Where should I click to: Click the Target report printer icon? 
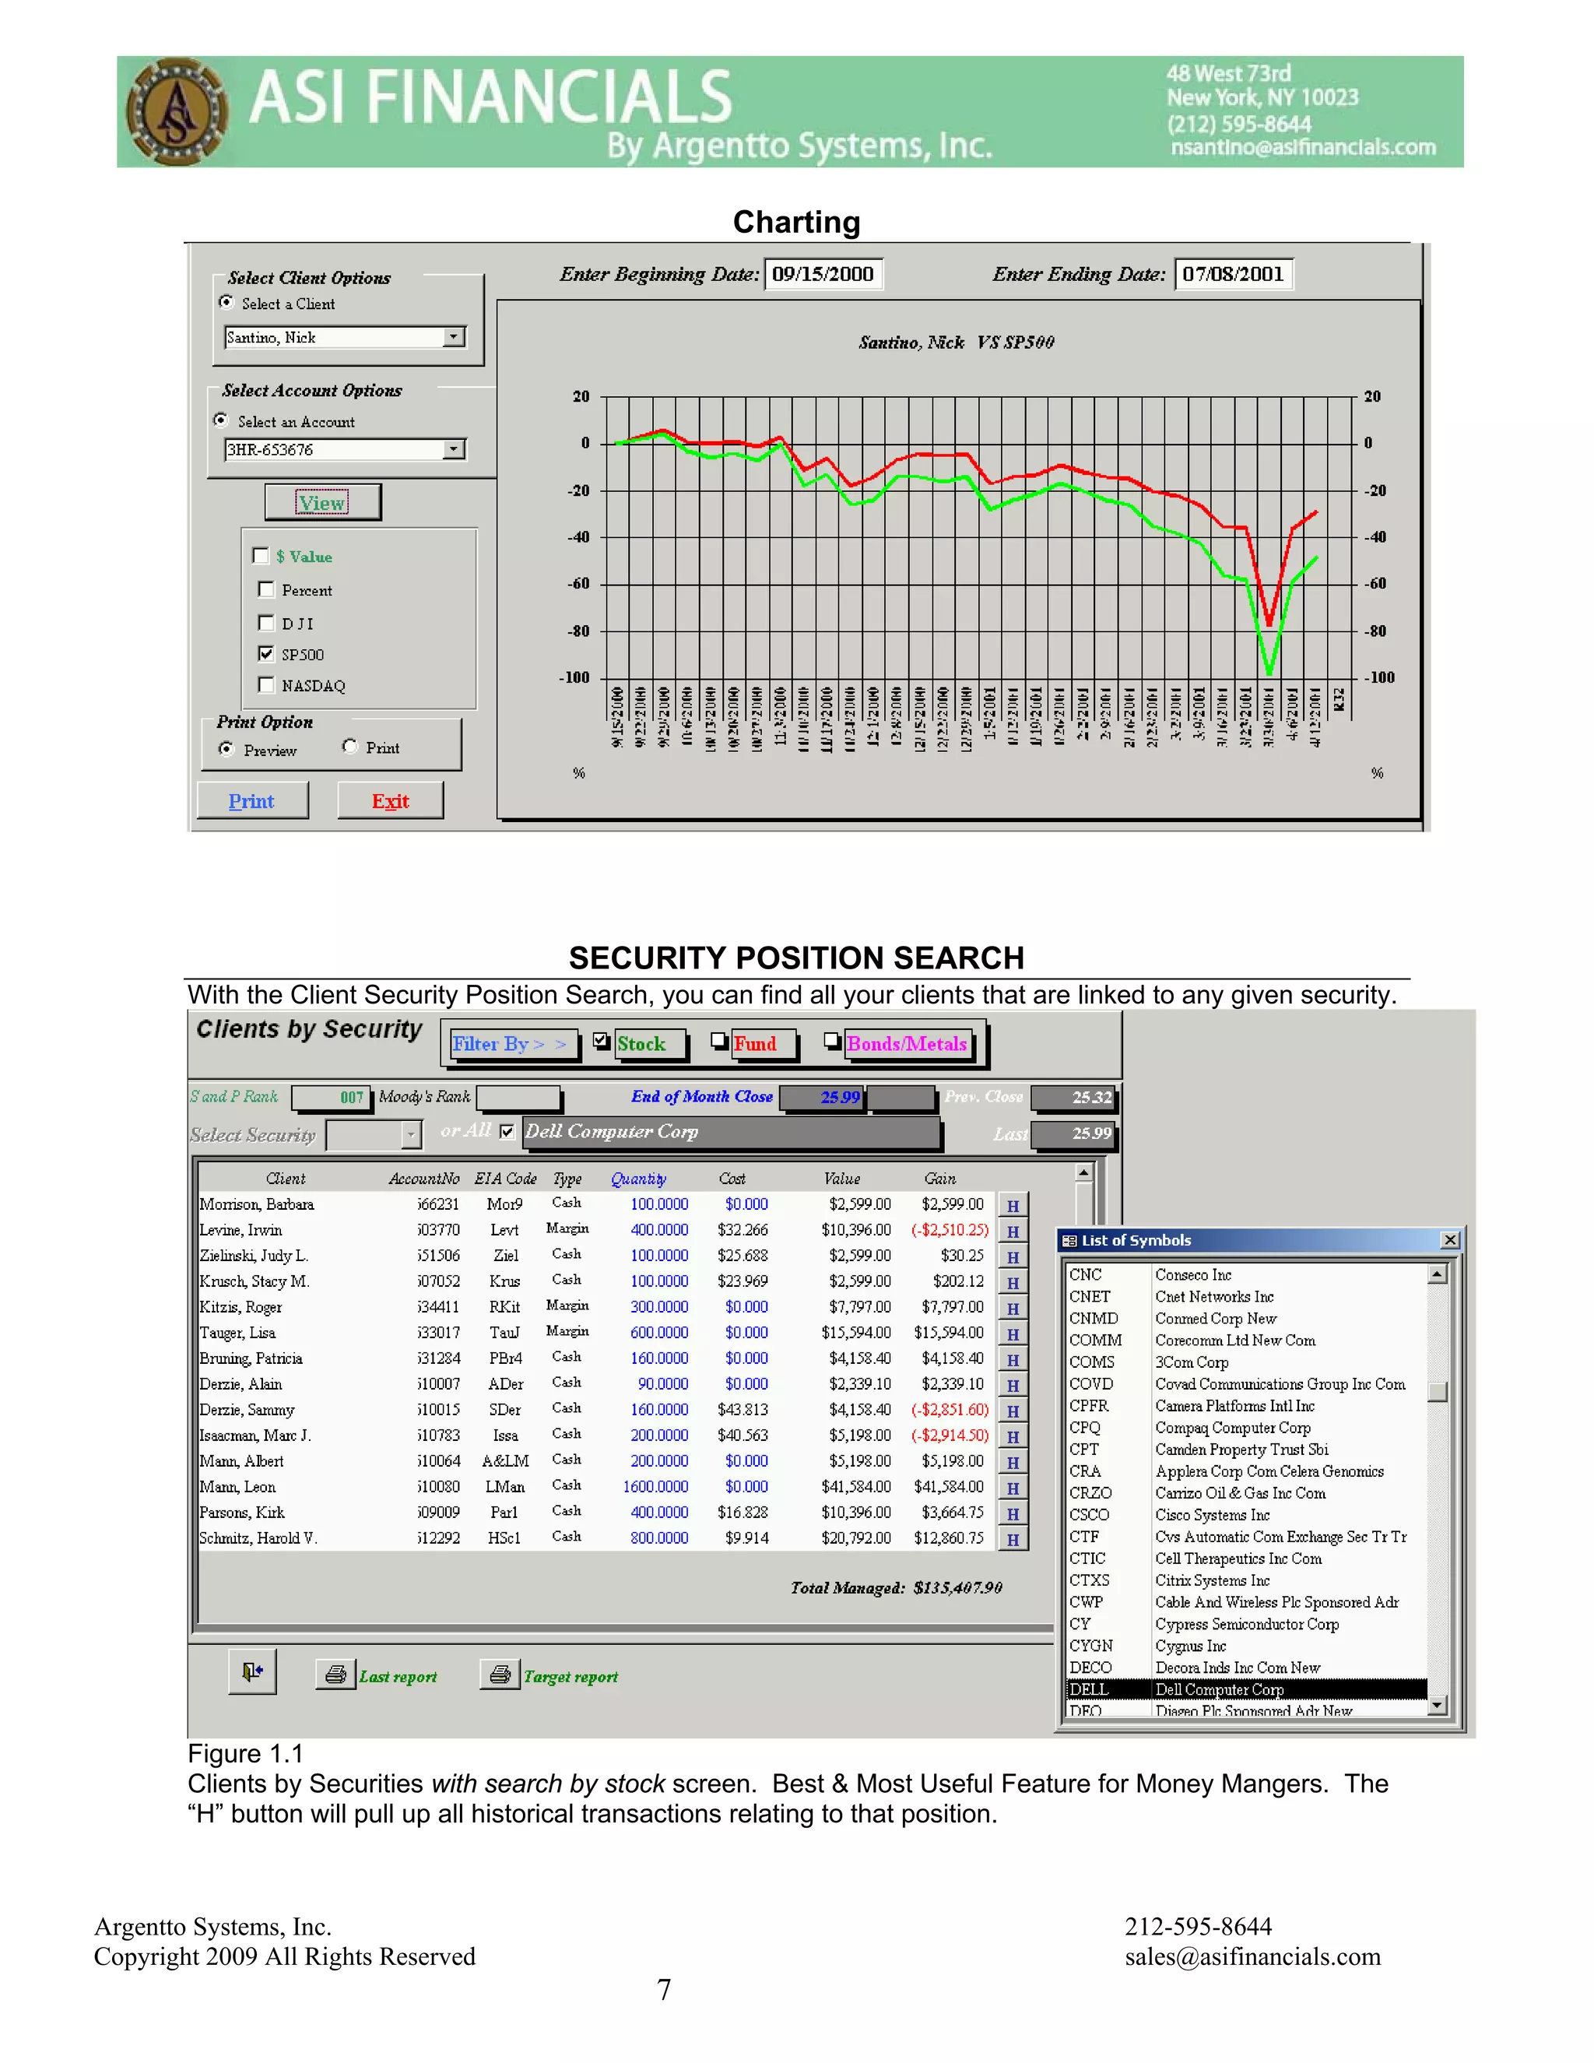point(500,1675)
